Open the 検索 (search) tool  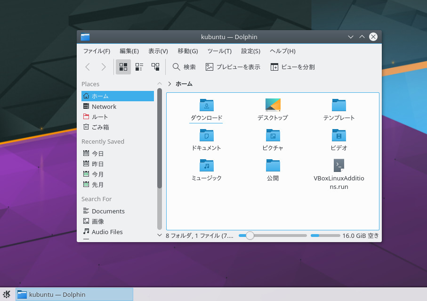[184, 66]
